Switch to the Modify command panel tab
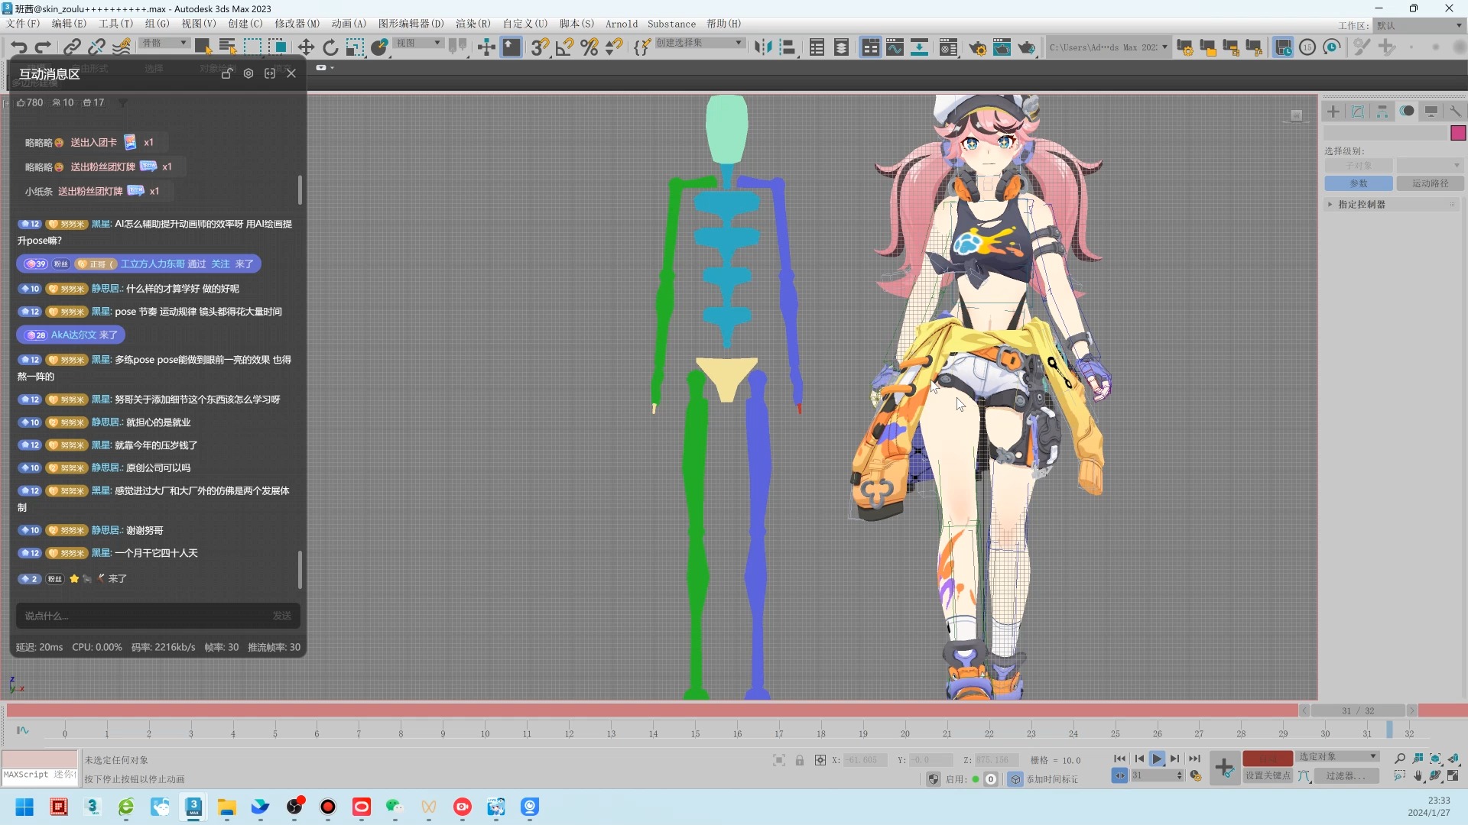Viewport: 1468px width, 825px height. point(1358,112)
